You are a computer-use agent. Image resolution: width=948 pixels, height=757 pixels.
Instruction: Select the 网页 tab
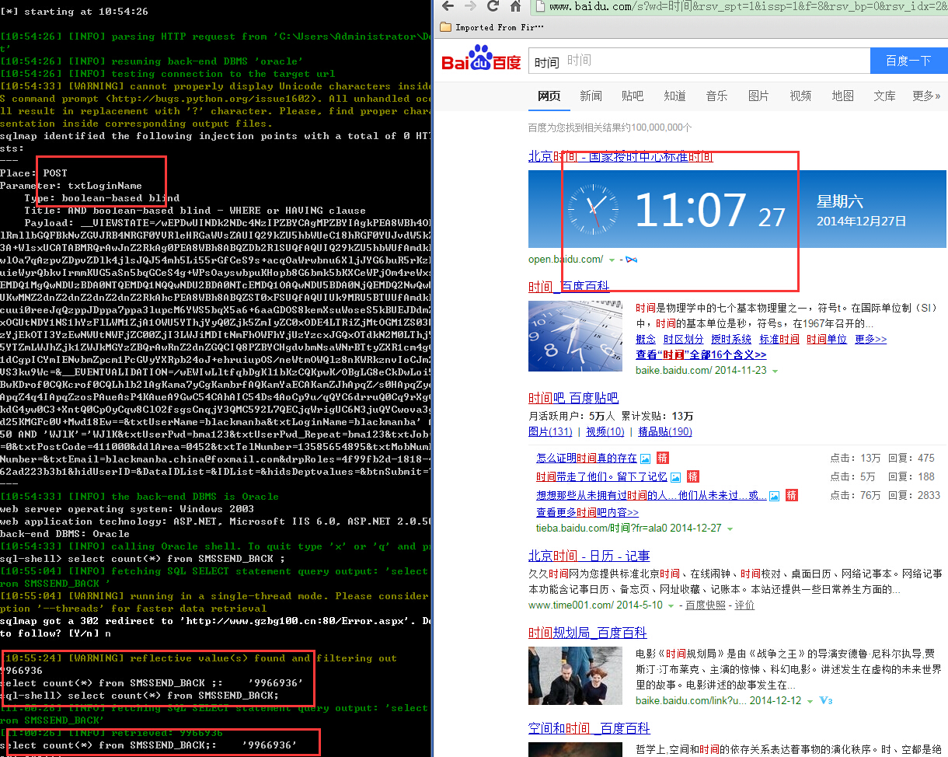(549, 96)
